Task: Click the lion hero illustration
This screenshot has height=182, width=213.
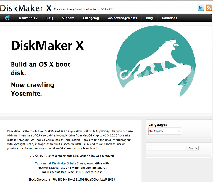Action: coord(156,61)
